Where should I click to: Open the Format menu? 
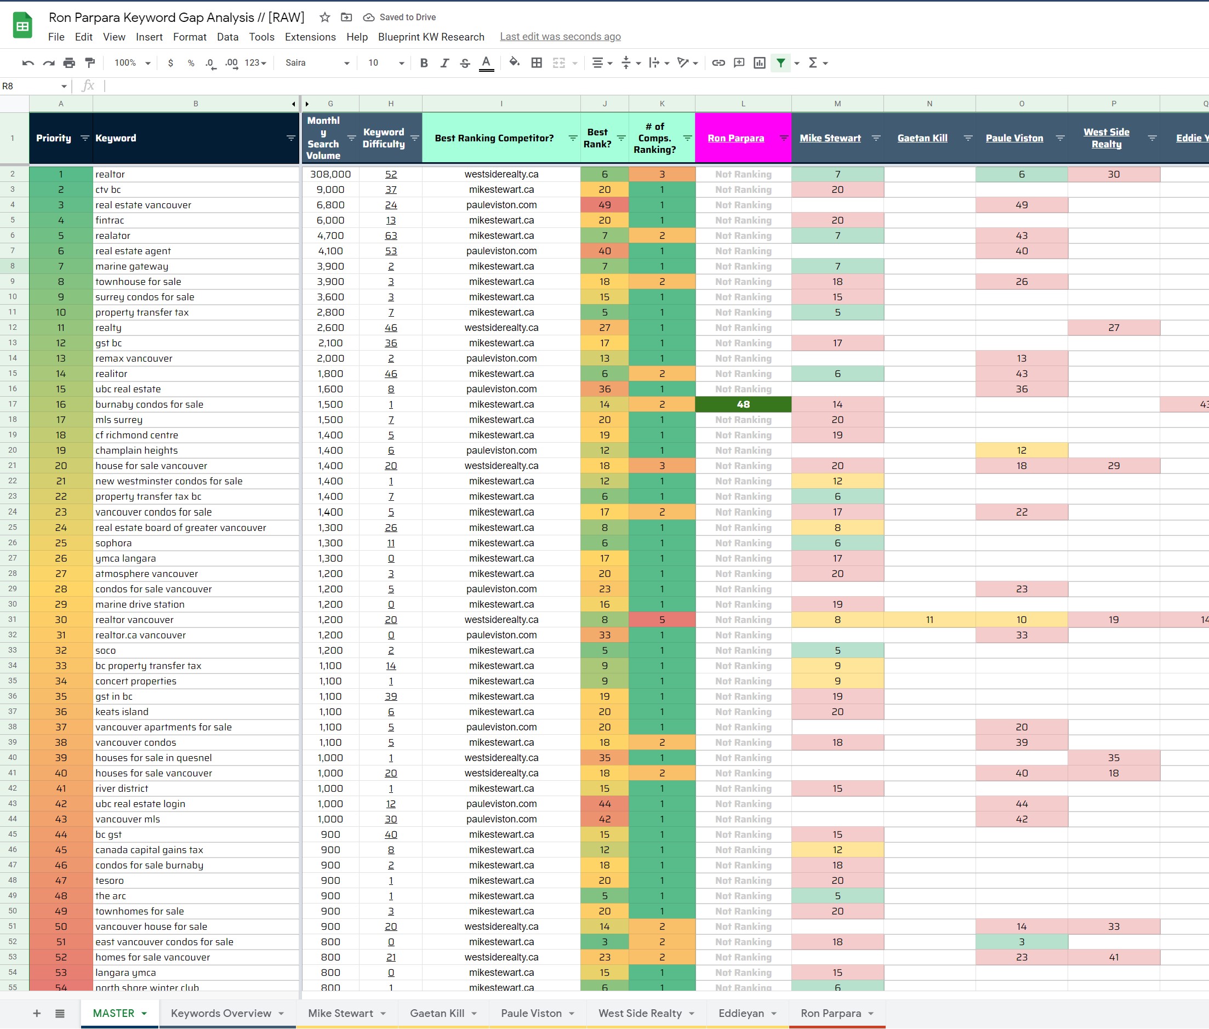point(190,37)
